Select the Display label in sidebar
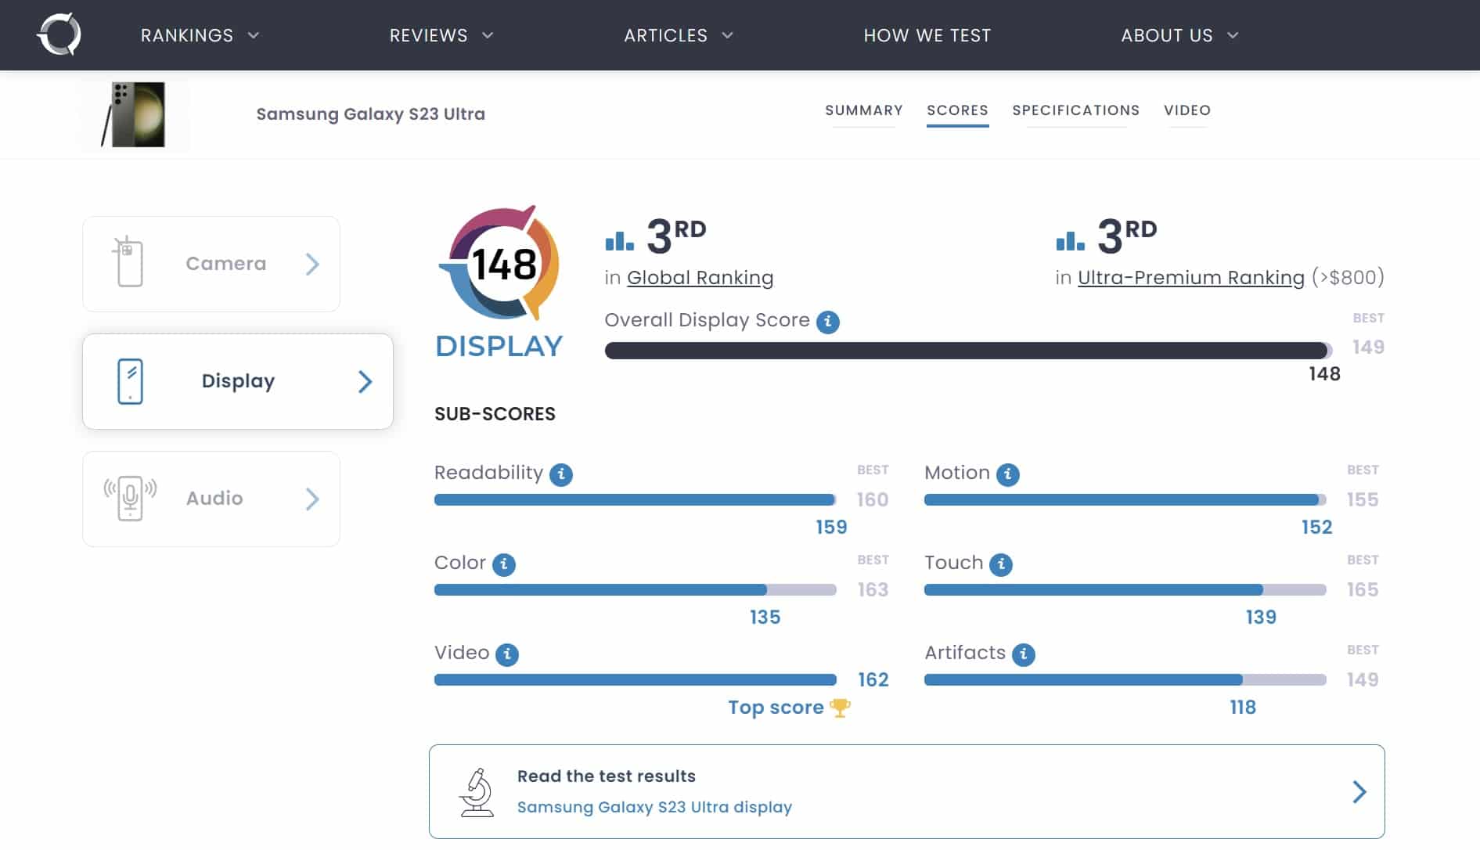This screenshot has height=850, width=1480. click(x=238, y=381)
